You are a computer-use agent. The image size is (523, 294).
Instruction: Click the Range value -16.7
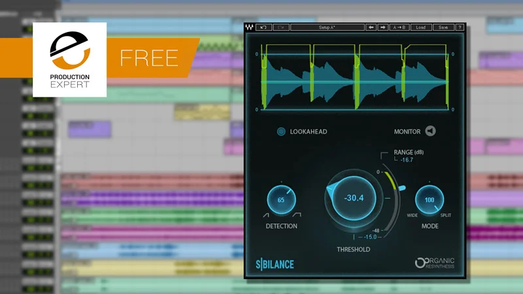point(407,160)
